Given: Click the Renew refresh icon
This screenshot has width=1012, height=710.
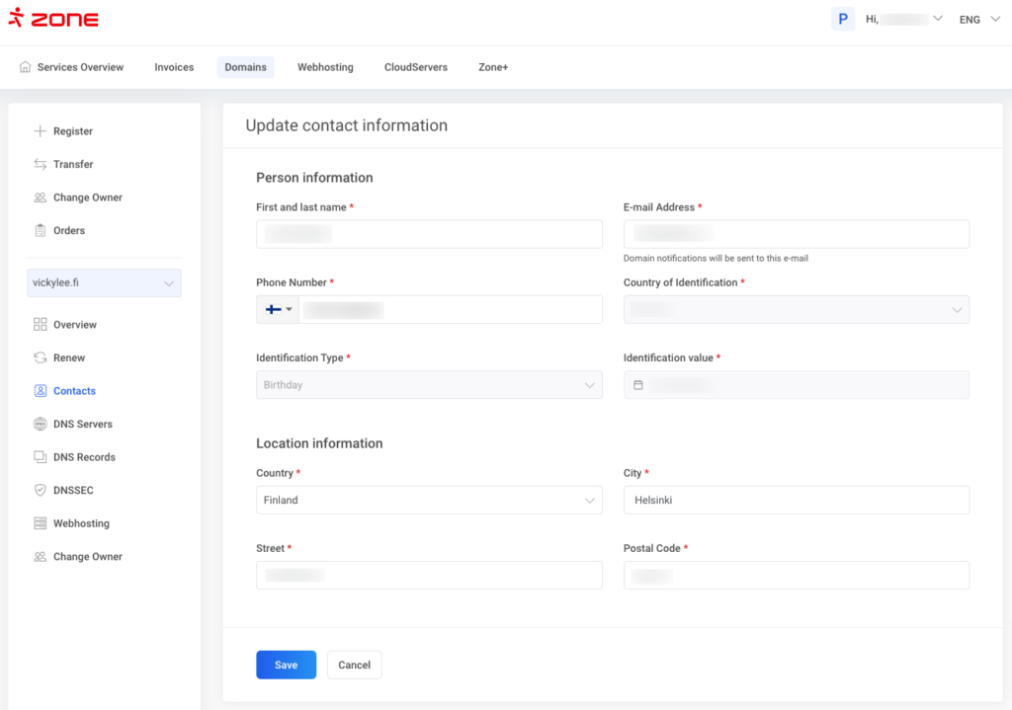Looking at the screenshot, I should click(x=41, y=357).
